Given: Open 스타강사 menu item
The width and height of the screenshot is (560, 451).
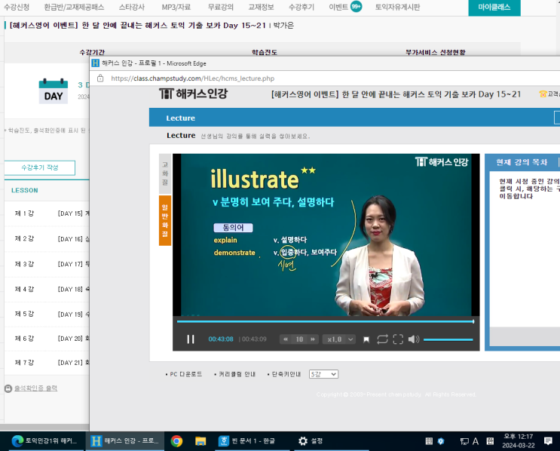Looking at the screenshot, I should coord(131,7).
